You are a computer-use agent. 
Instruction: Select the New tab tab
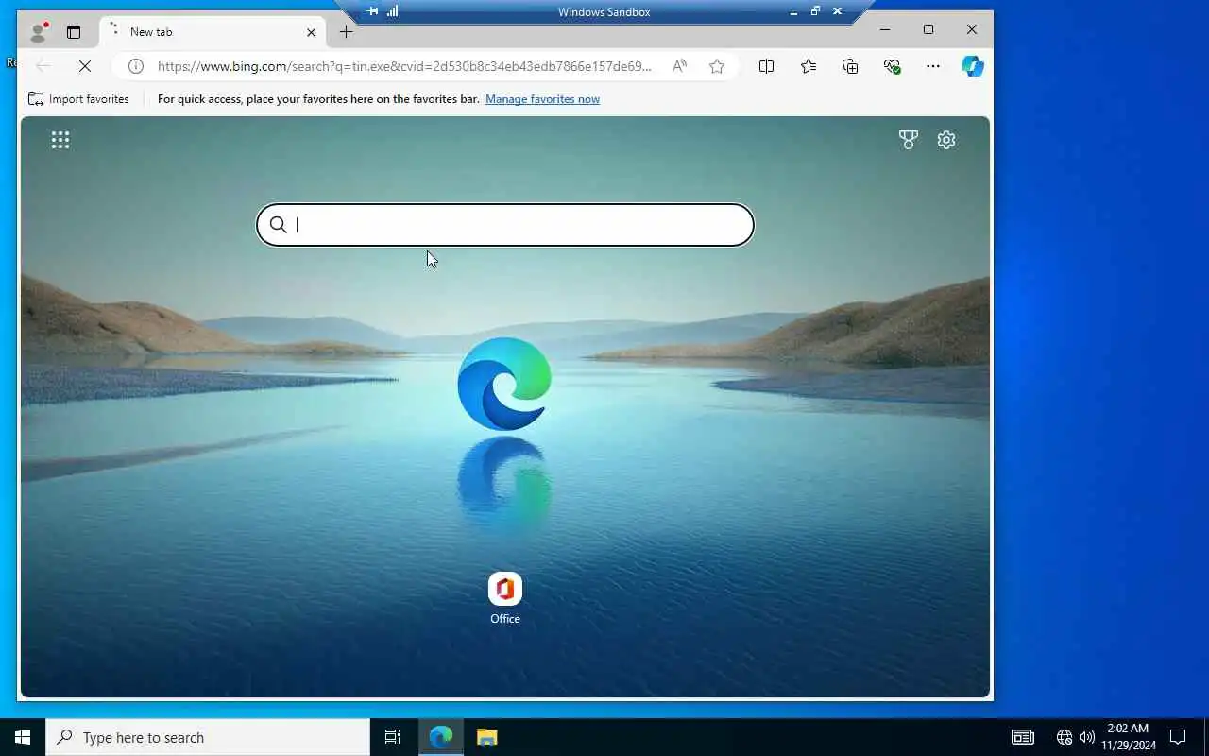[x=213, y=32]
